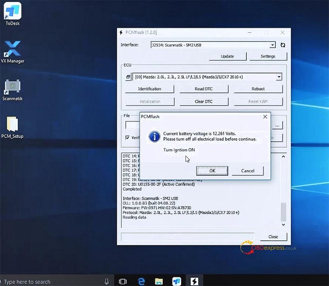The width and height of the screenshot is (329, 286).
Task: Switch to PCMflash taskbar icon
Action: 194,281
